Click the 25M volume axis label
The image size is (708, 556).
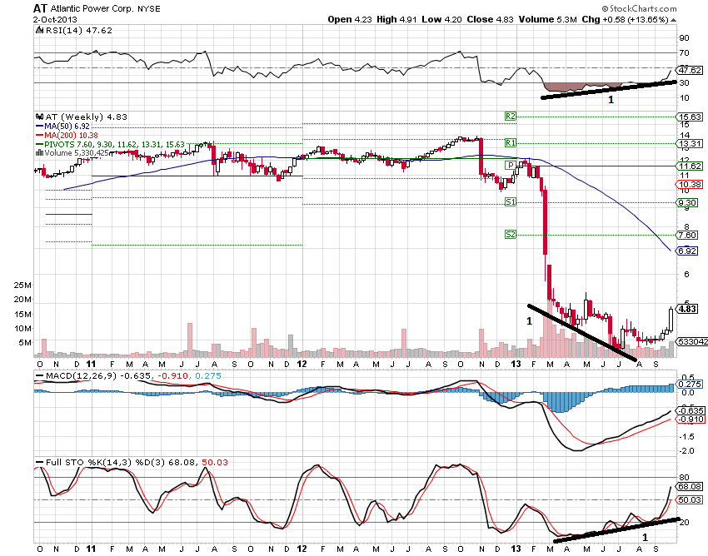coord(22,285)
